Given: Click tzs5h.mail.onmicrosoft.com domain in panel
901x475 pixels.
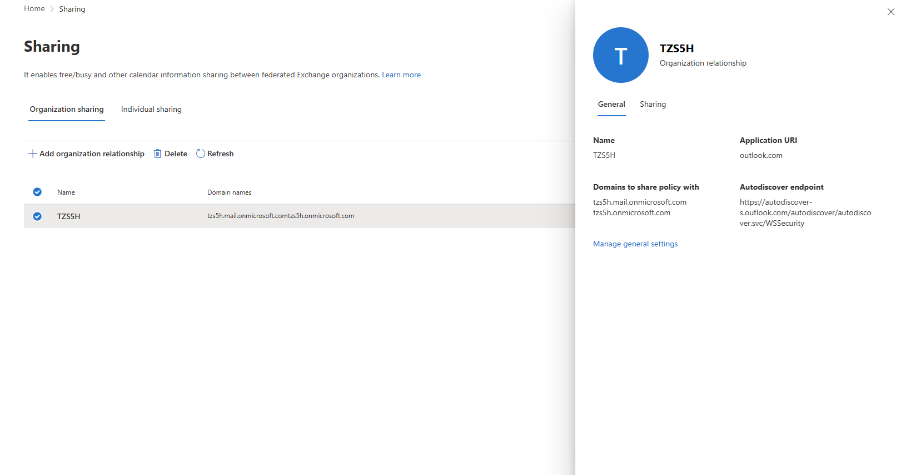Looking at the screenshot, I should click(640, 202).
